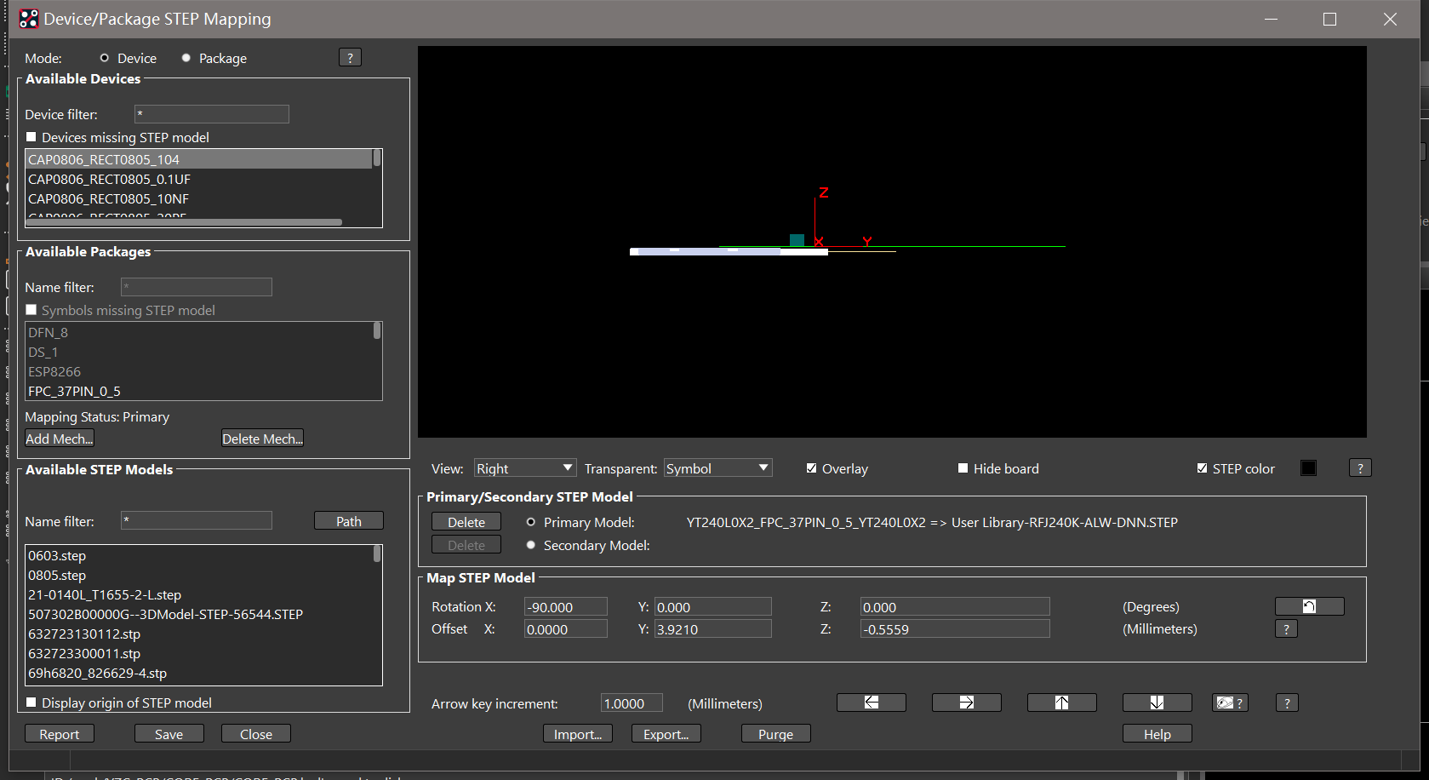Uncheck the Overlay checkbox
This screenshot has height=780, width=1429.
(x=812, y=468)
